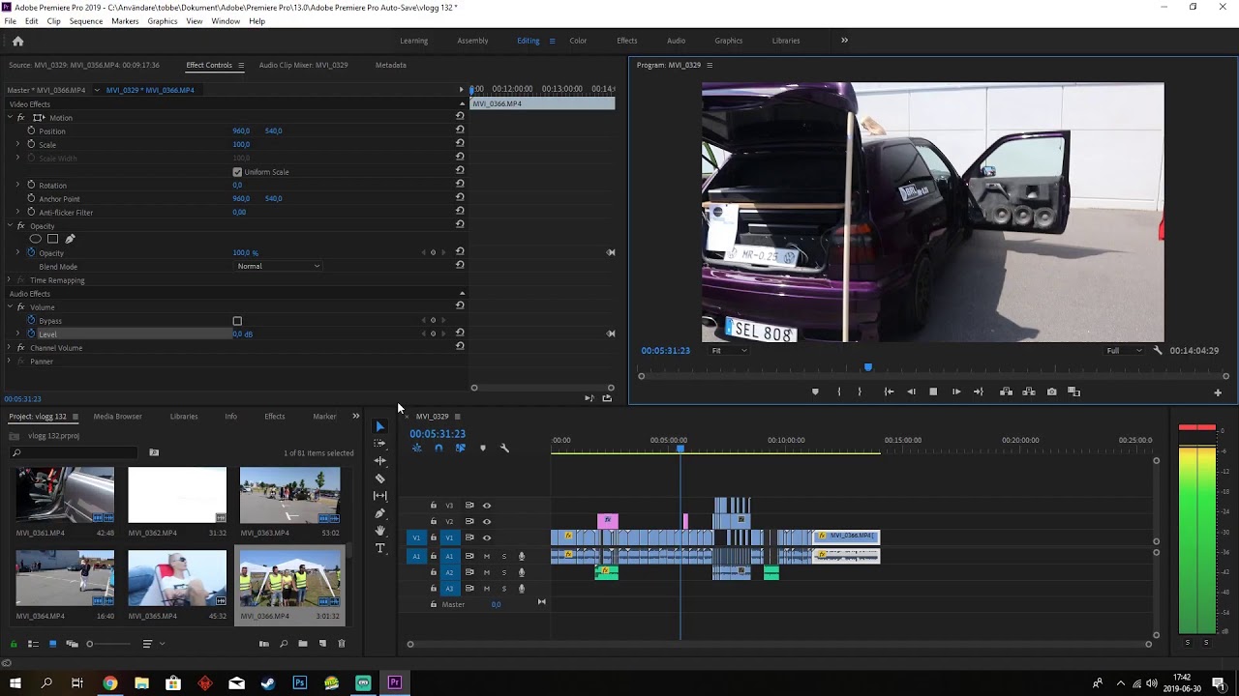The height and width of the screenshot is (696, 1239).
Task: Go to Out point in Program monitor
Action: 978,391
